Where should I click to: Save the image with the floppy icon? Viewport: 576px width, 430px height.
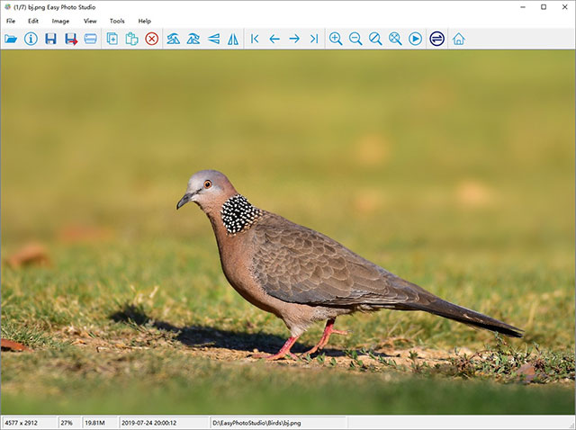50,39
